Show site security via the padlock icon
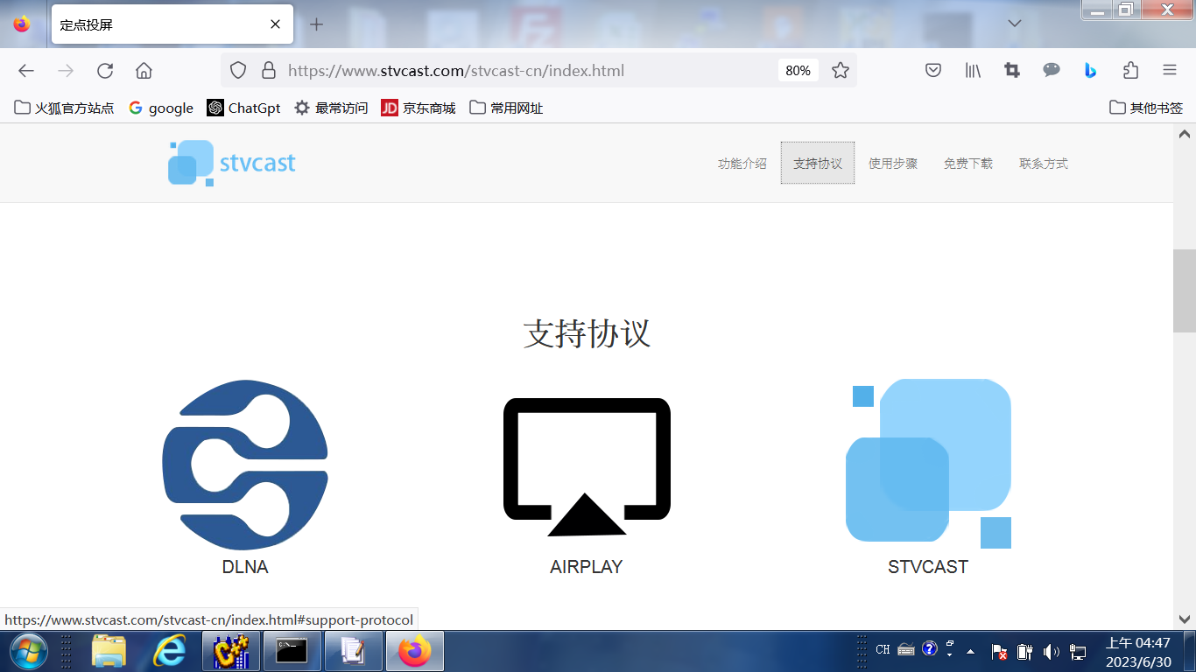Image resolution: width=1196 pixels, height=672 pixels. point(269,71)
